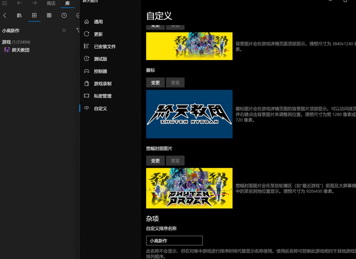Image resolution: width=356 pixels, height=259 pixels.
Task: Click 重置 under the 徽标 heading
Action: tap(175, 83)
